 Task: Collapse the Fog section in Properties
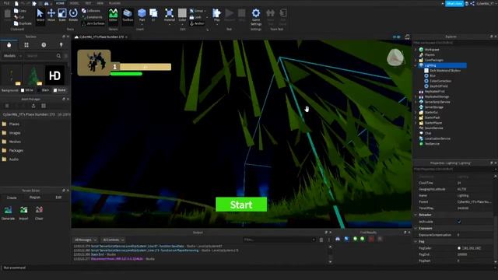pos(416,242)
